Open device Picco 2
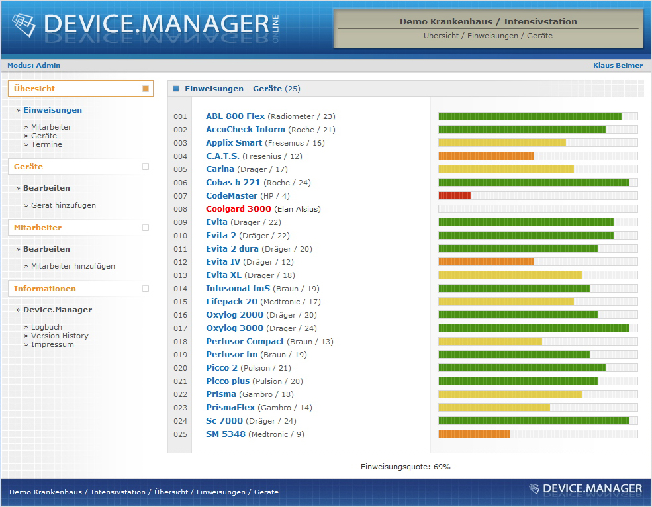Viewport: 652px width, 507px height. pyautogui.click(x=222, y=368)
